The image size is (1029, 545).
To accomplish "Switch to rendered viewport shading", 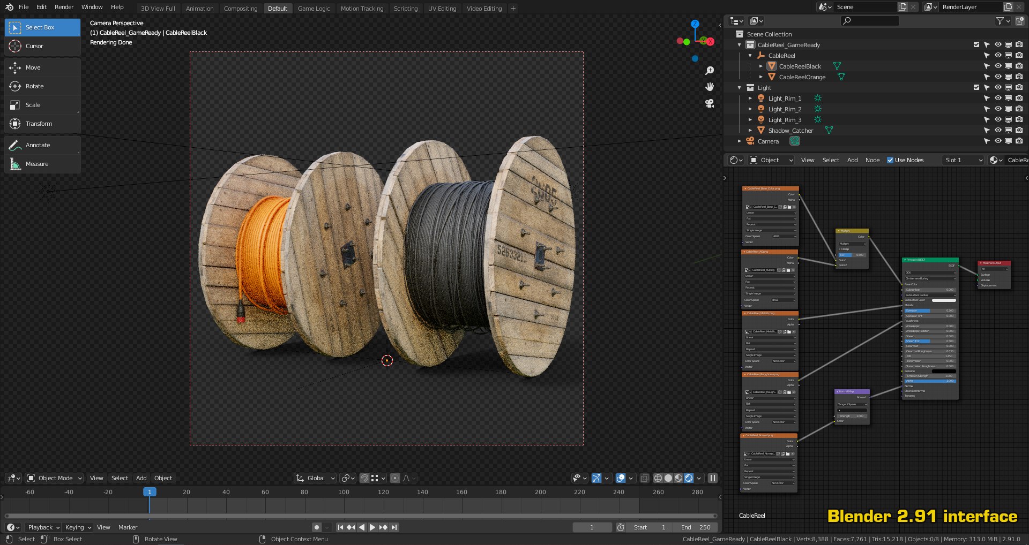I will (689, 478).
